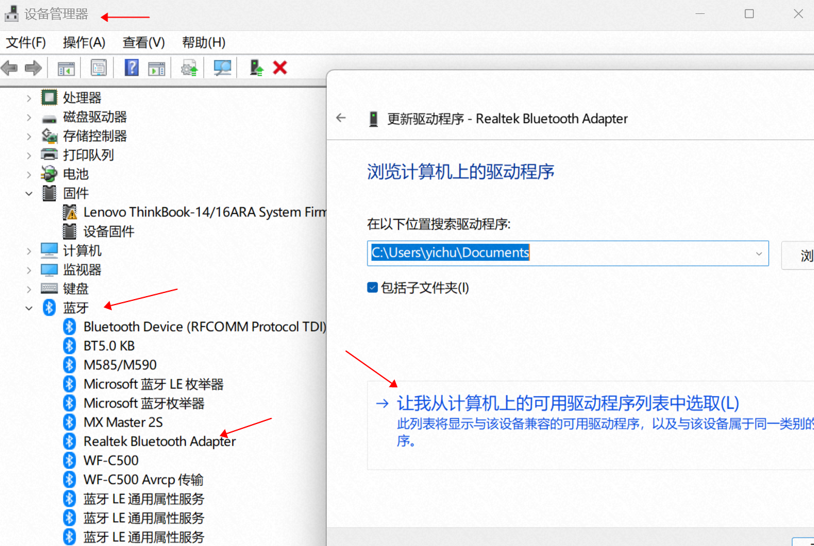This screenshot has height=546, width=814.
Task: Toggle the show/hide action pane toolbar icon
Action: [157, 68]
